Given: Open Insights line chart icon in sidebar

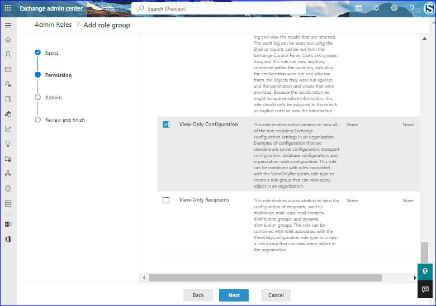Looking at the screenshot, I should point(8,129).
